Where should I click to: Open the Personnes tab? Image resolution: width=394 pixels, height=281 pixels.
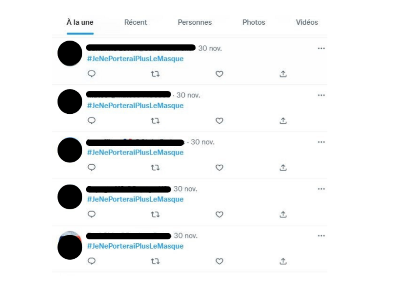tap(195, 22)
